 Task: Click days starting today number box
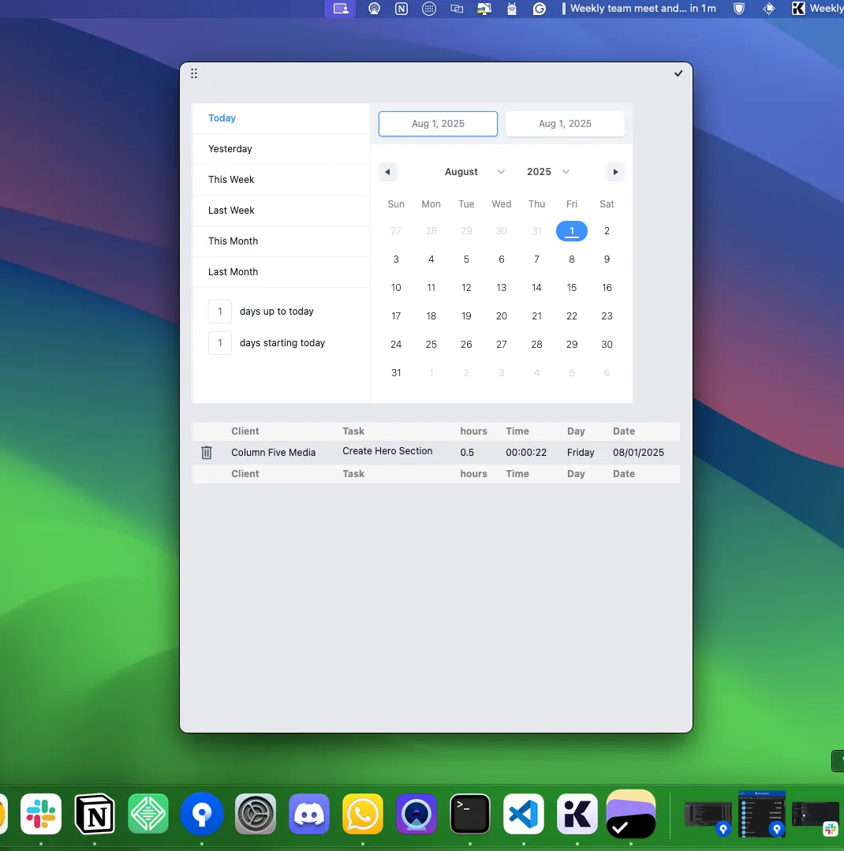click(220, 343)
